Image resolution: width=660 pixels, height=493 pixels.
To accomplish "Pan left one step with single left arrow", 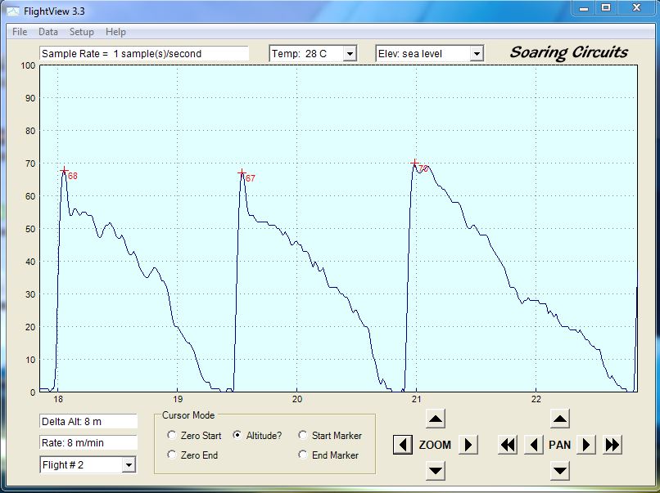I will pyautogui.click(x=534, y=445).
